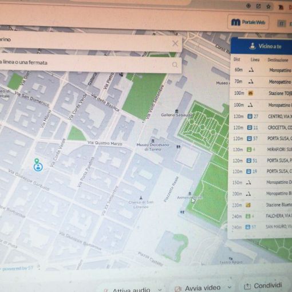This screenshot has width=292, height=292.
Task: Click the magnifier search icon
Action: pos(175,65)
